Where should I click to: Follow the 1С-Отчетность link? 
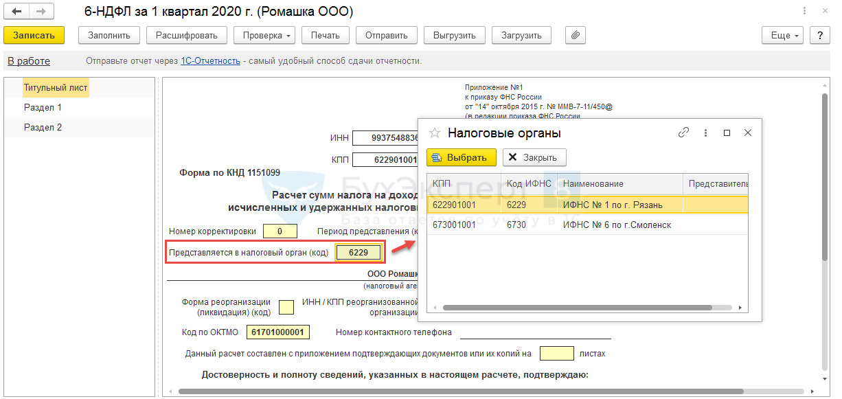tap(210, 61)
